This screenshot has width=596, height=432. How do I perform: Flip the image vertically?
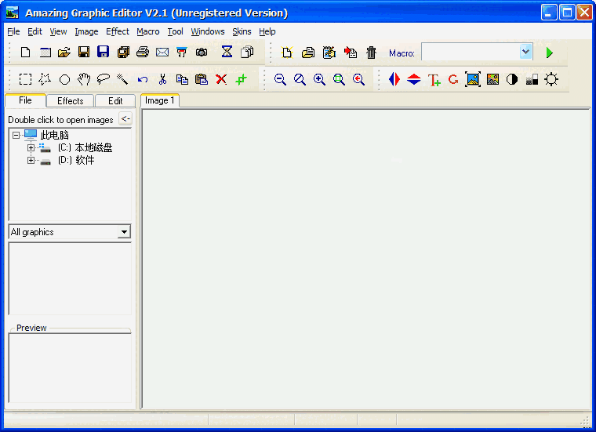(x=413, y=79)
